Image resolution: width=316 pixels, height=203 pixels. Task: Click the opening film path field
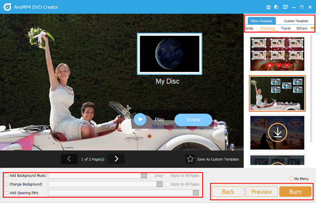click(120, 192)
